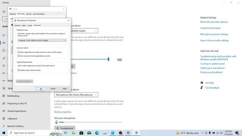Open Clipboard settings

[12, 119]
